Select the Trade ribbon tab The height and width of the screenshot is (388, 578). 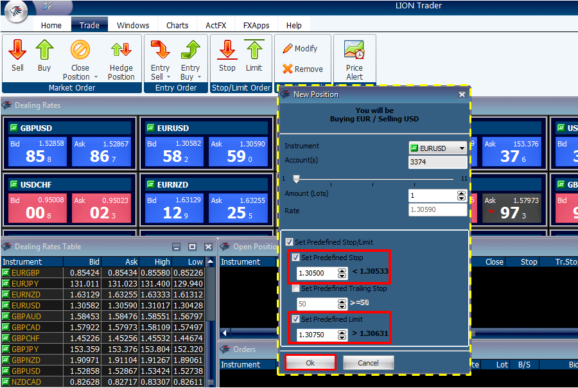[x=89, y=25]
